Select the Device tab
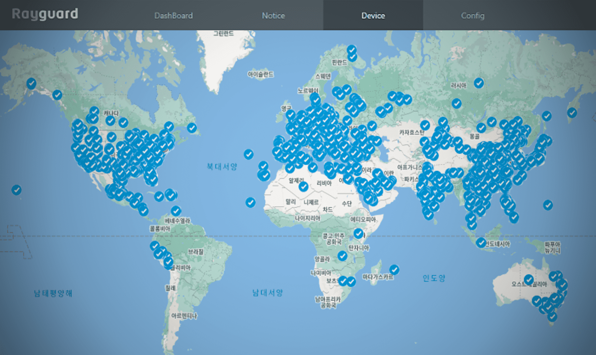The height and width of the screenshot is (355, 596). (x=373, y=16)
